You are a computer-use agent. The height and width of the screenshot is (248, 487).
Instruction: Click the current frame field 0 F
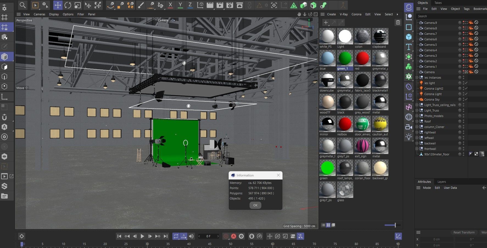209,236
